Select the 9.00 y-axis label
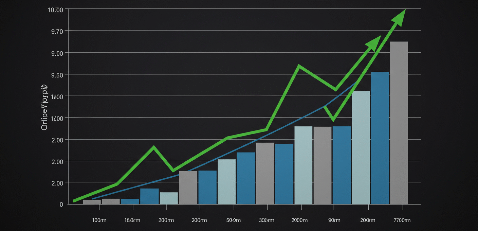478x231 pixels. 57,53
